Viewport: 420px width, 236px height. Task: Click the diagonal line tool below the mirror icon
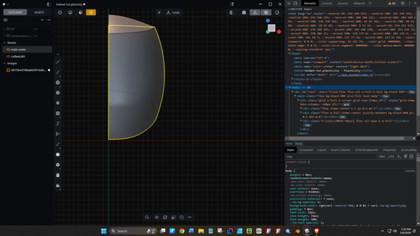(58, 145)
